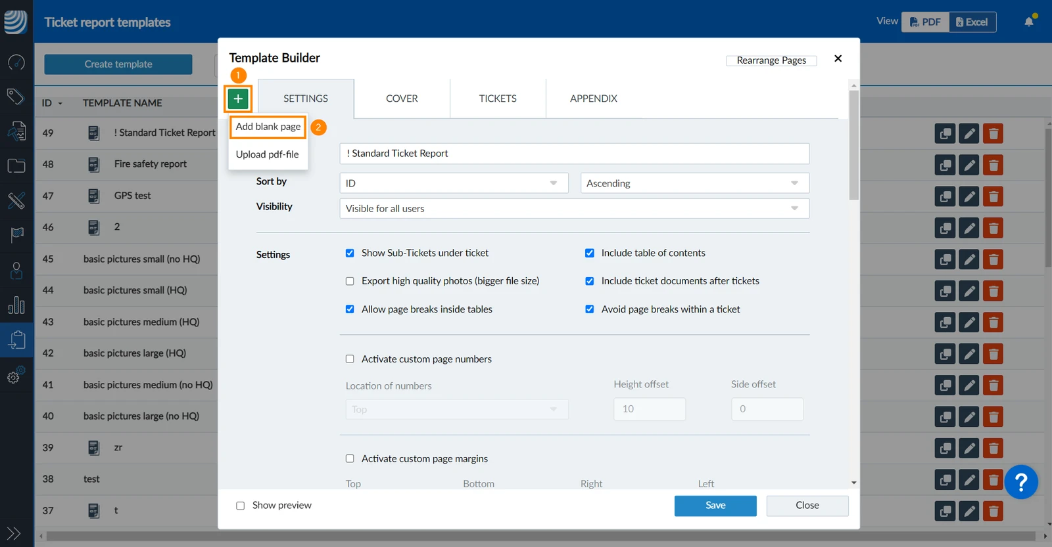The height and width of the screenshot is (547, 1052).
Task: Open the Sort by ID dropdown
Action: tap(454, 183)
